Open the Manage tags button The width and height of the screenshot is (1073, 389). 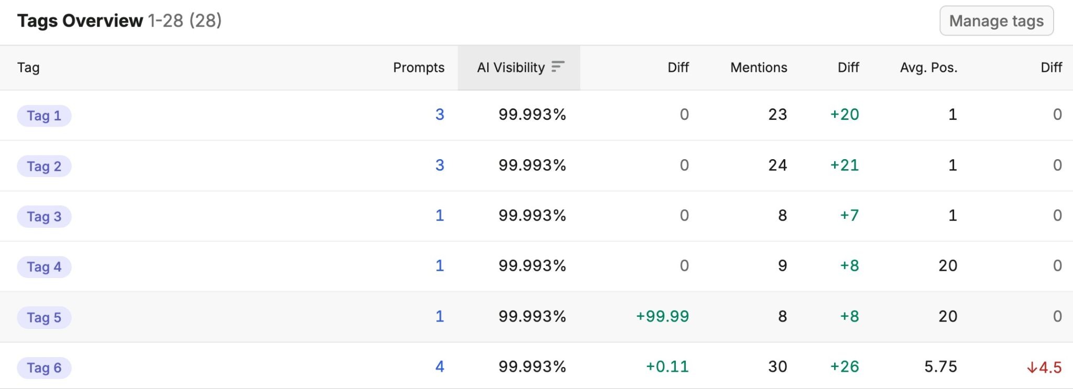point(997,21)
